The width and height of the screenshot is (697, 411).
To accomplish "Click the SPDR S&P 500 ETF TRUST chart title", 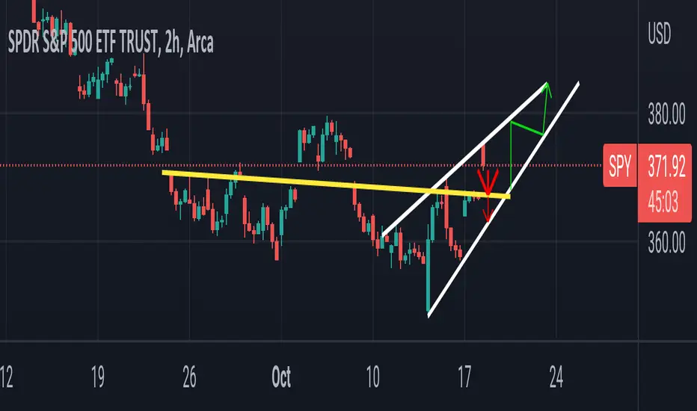I will [x=111, y=43].
